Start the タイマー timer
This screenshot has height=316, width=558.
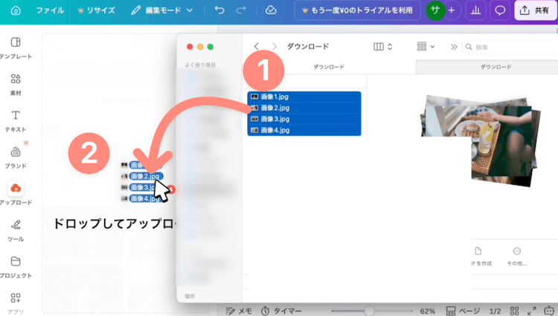(281, 311)
